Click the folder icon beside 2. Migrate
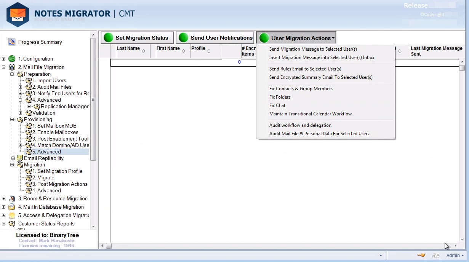Viewport: 469px width, 262px height. click(29, 177)
